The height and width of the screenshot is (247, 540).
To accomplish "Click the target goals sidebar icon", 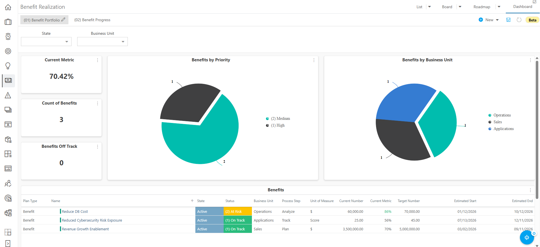I will [x=8, y=51].
